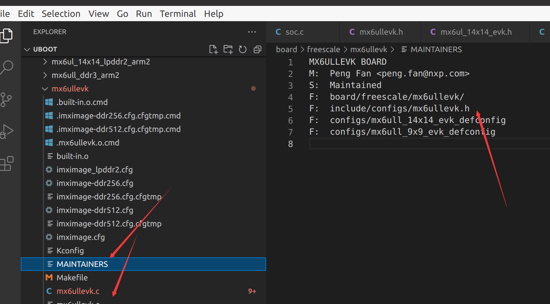Open the Extensions view icon
This screenshot has height=304, width=550.
(x=7, y=164)
